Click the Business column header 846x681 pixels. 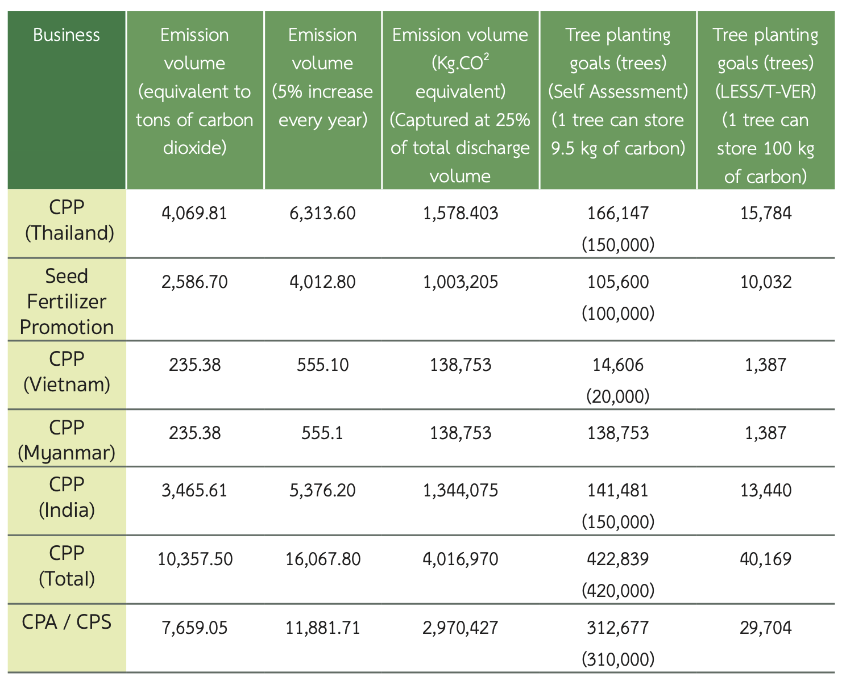67,35
